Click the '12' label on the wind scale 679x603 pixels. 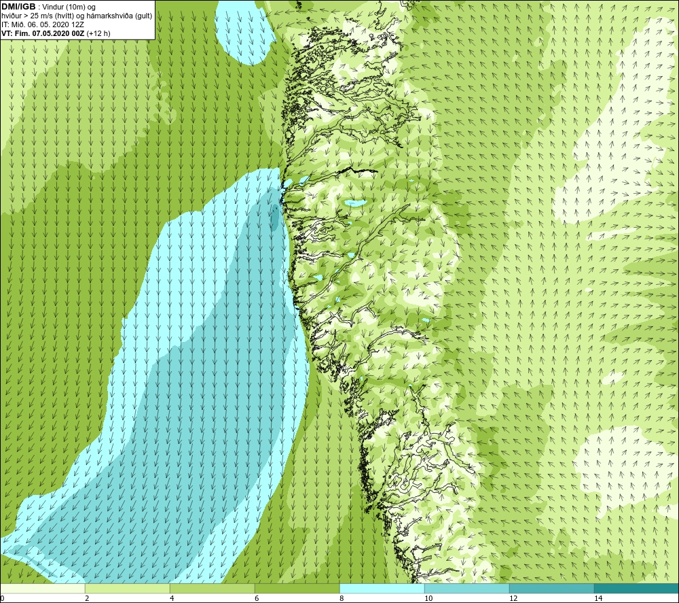click(513, 598)
